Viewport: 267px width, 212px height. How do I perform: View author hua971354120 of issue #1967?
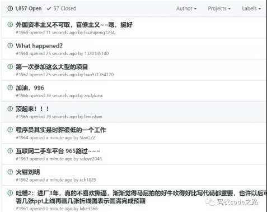(99, 75)
